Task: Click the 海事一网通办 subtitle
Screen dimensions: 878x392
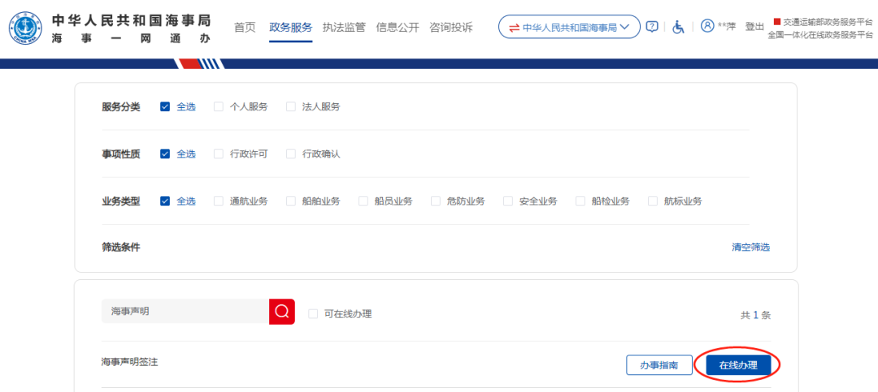Action: [x=132, y=39]
